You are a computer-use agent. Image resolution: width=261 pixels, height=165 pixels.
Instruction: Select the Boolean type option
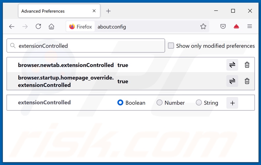pyautogui.click(x=120, y=103)
